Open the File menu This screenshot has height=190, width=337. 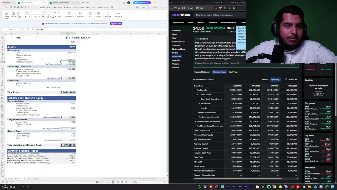tap(5, 7)
